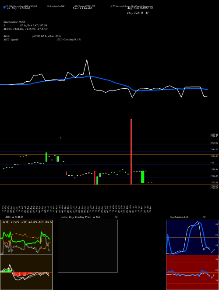219x290 pixels.
Task: Click the 'ADX: 12.09 +DY: 45.39 -DY: 35.6' header
Action: pos(27,222)
